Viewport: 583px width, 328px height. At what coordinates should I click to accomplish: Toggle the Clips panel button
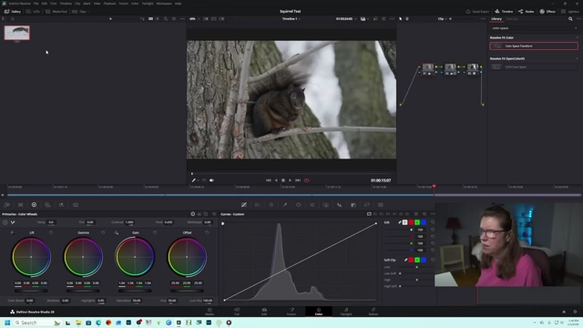click(x=79, y=12)
